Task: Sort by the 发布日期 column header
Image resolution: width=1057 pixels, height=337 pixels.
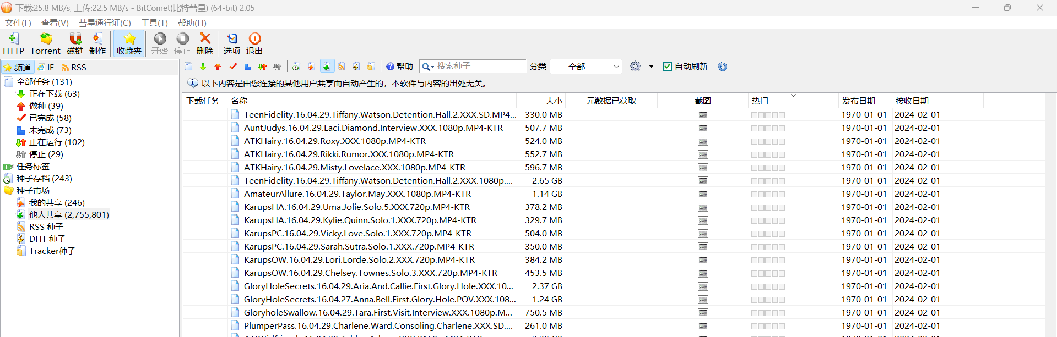Action: (x=864, y=101)
